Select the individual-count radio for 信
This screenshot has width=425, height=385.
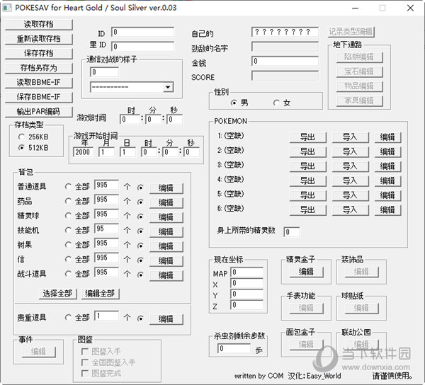pos(140,260)
